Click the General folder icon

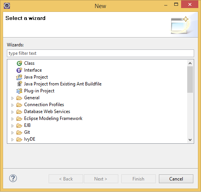pyautogui.click(x=19, y=98)
